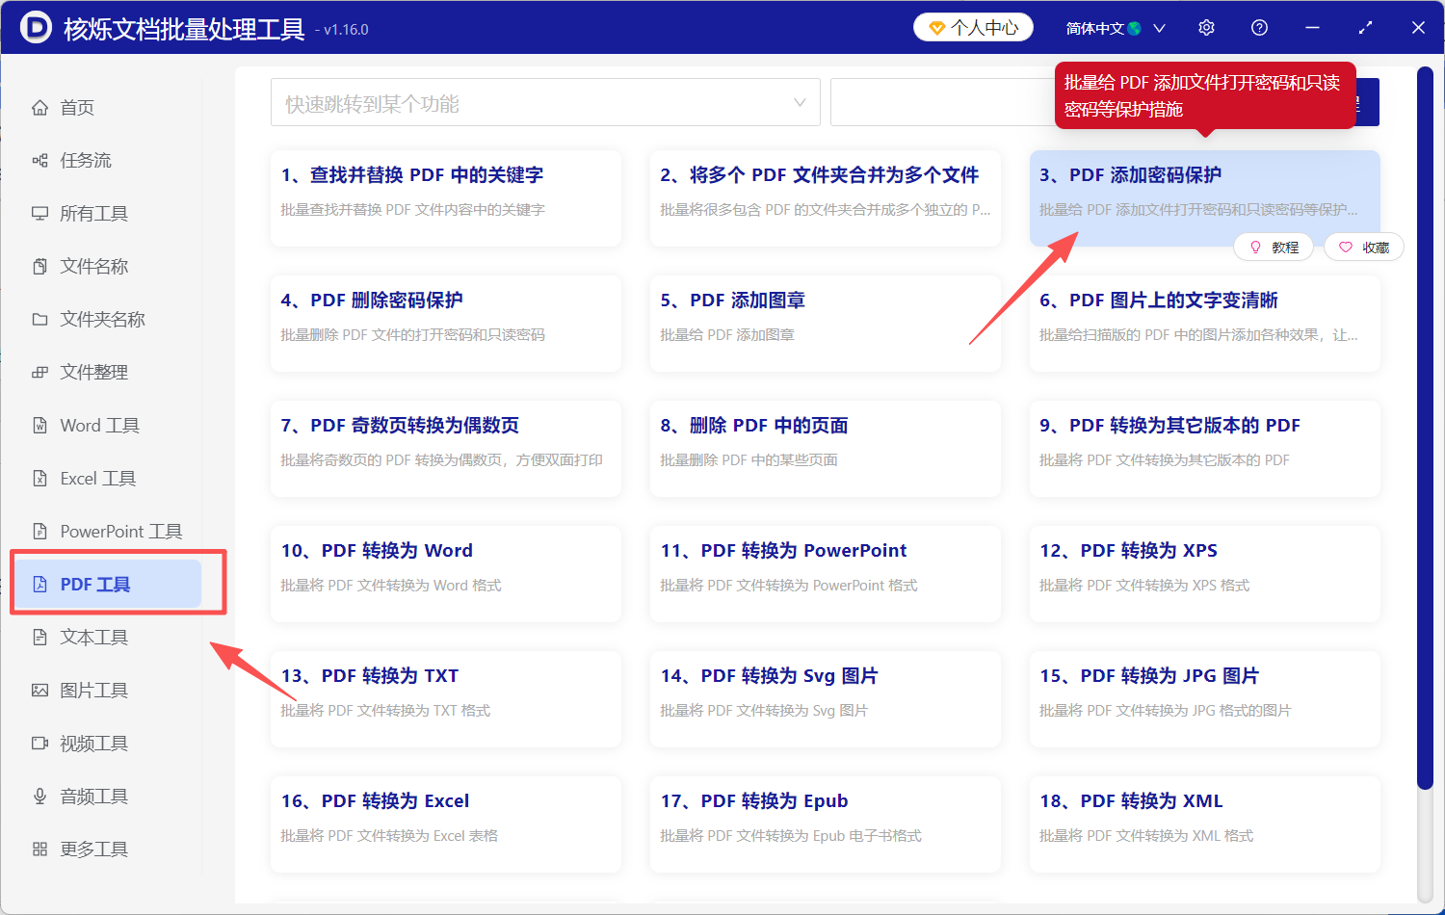Image resolution: width=1445 pixels, height=915 pixels.
Task: Open 个人中心 at the top
Action: click(x=973, y=28)
